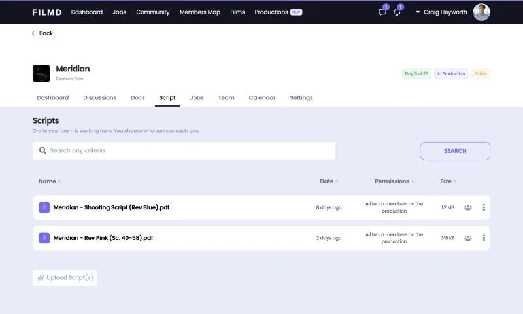The width and height of the screenshot is (523, 314).
Task: Open Community in the top navigation
Action: pyautogui.click(x=153, y=12)
